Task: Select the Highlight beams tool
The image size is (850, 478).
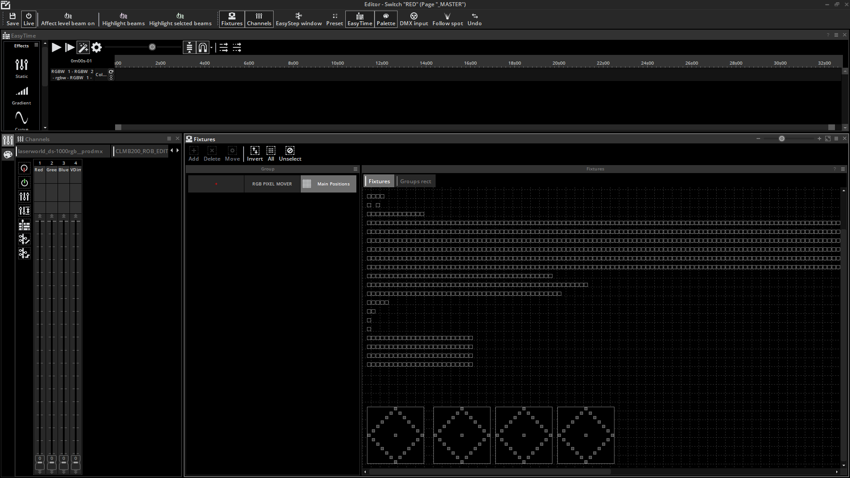Action: coord(123,19)
